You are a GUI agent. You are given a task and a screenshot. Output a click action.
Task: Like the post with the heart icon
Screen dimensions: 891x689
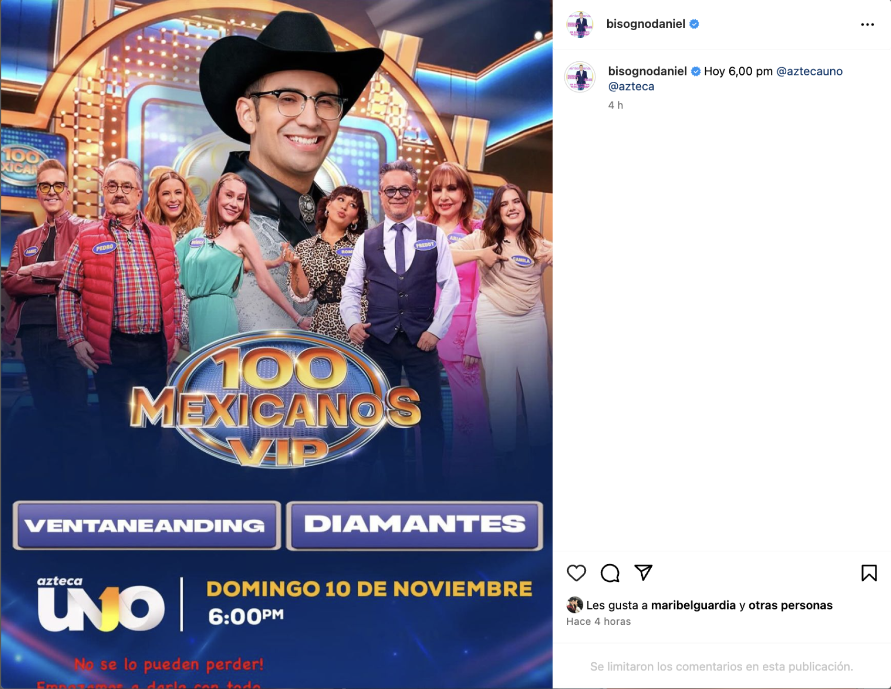[576, 573]
